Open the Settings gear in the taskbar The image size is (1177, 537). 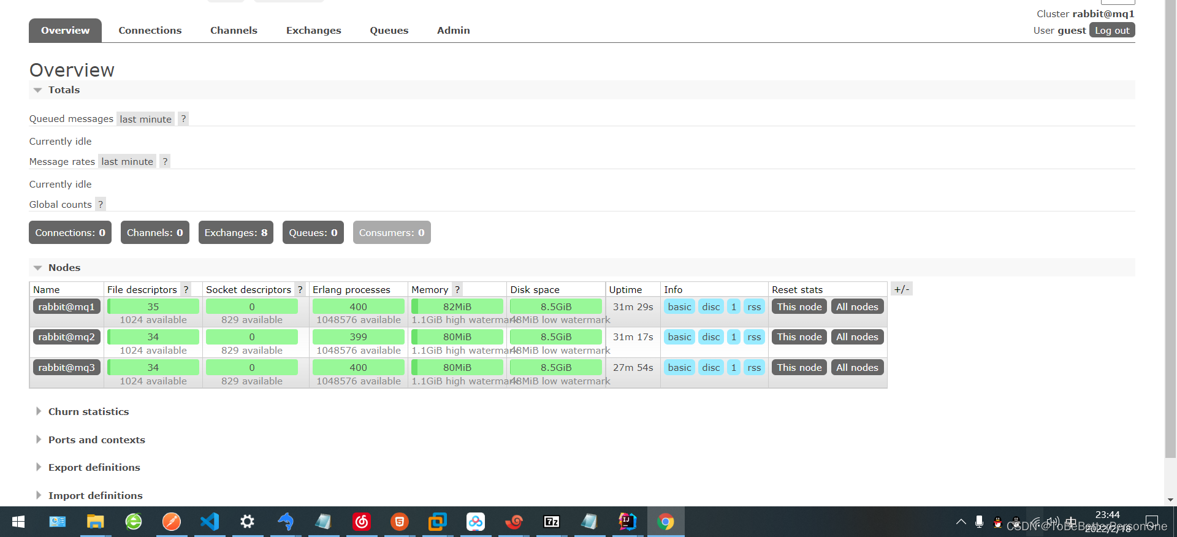pos(248,522)
